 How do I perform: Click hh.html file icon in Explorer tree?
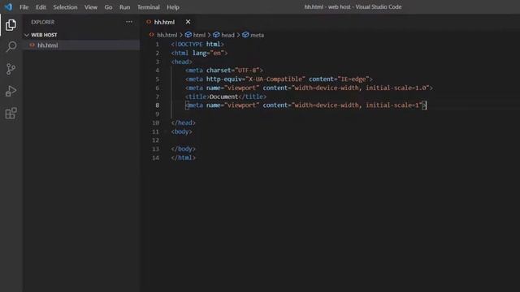32,45
